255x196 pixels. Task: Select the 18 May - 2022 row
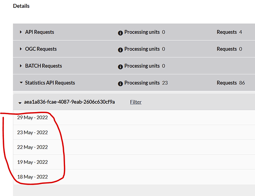click(134, 177)
